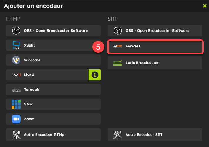
Task: Click the camera tripod icon for RTMP
Action: pyautogui.click(x=16, y=135)
